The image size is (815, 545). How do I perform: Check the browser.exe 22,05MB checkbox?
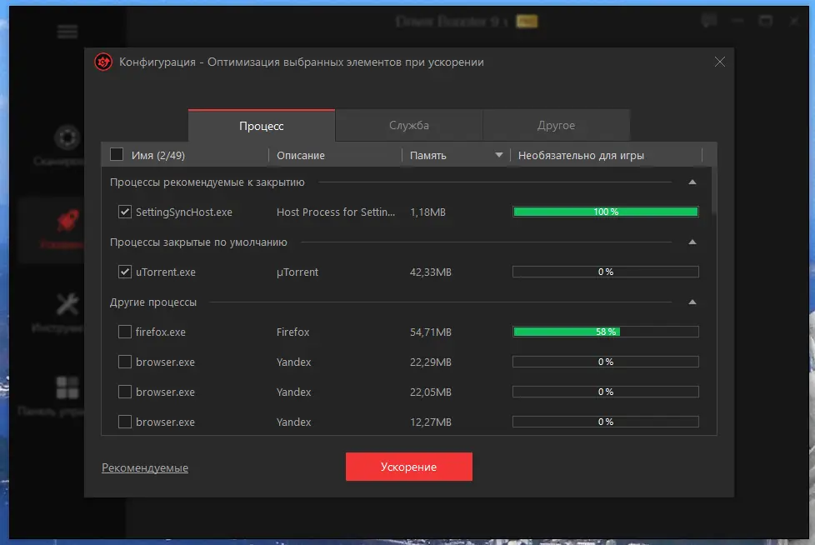click(125, 392)
